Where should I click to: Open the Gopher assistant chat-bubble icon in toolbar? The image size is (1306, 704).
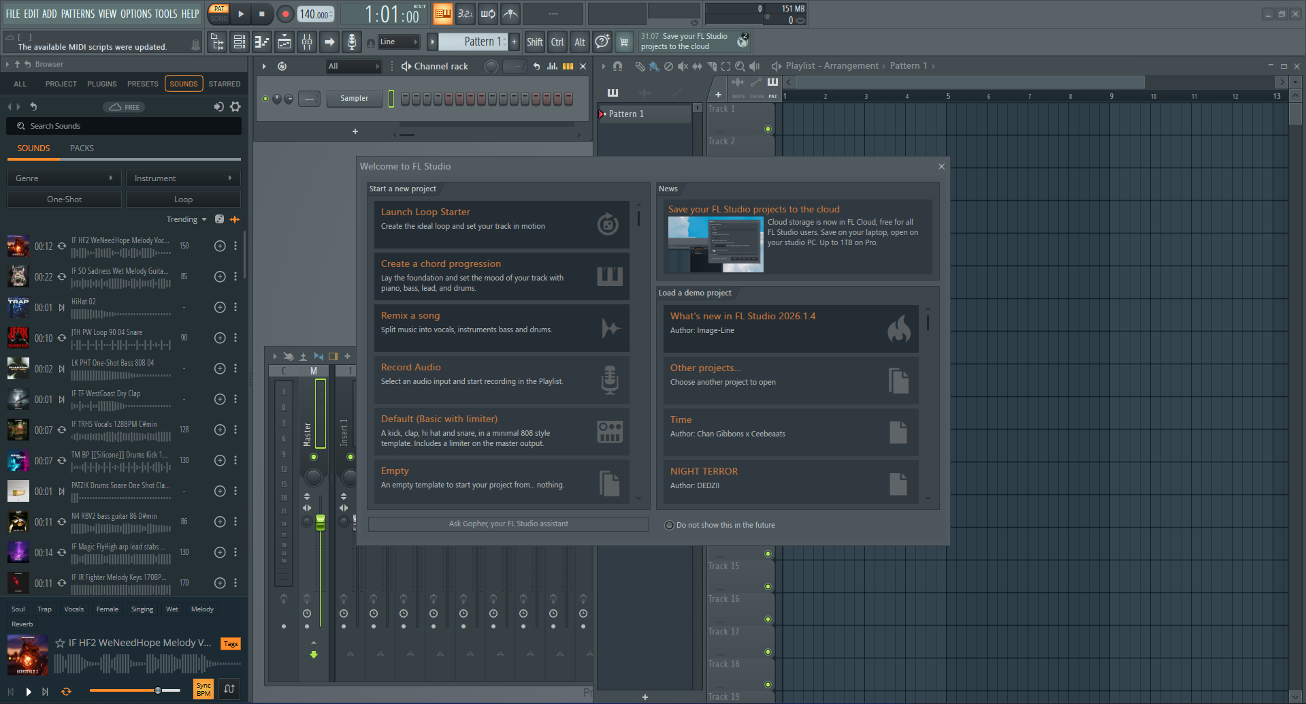[602, 42]
